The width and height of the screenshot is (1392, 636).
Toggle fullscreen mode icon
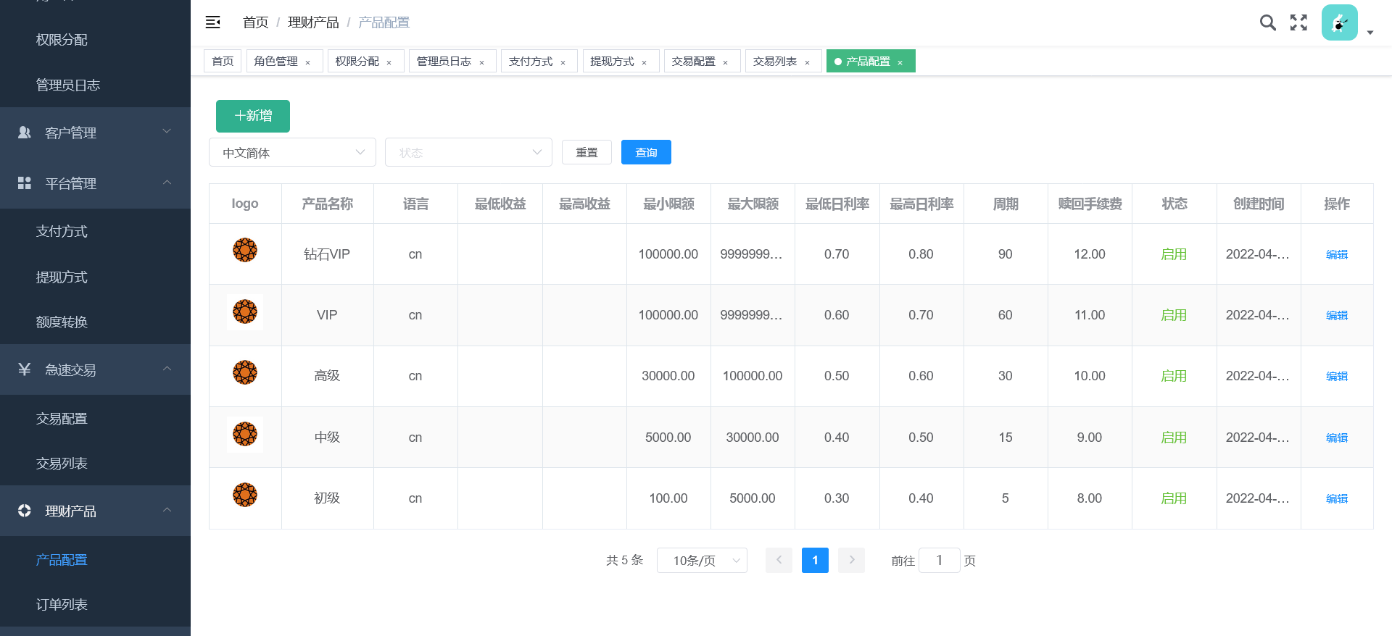pos(1298,22)
